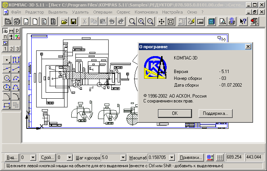Click the Вид... button
267x171 pixels.
(x=12, y=157)
